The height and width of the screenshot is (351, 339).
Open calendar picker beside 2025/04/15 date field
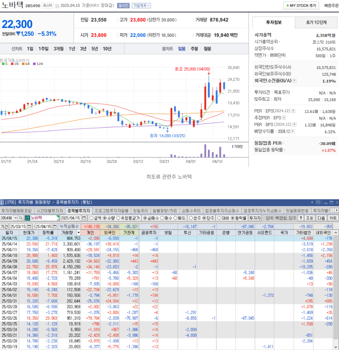84,218
